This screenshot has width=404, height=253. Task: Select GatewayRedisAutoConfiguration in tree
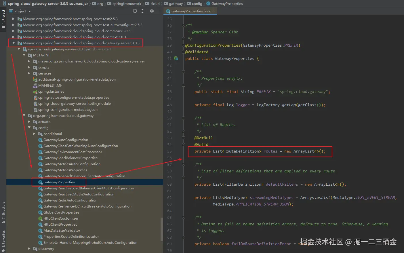click(x=70, y=200)
